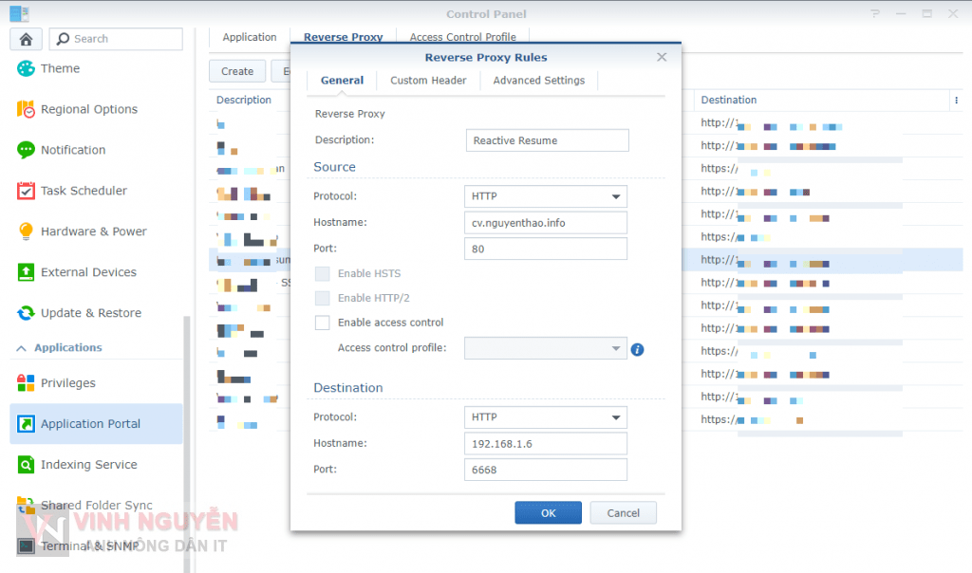
Task: Click the access control info icon
Action: click(638, 349)
